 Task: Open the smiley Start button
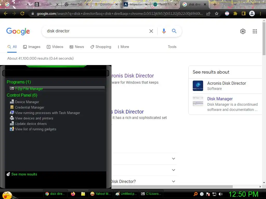point(7,195)
